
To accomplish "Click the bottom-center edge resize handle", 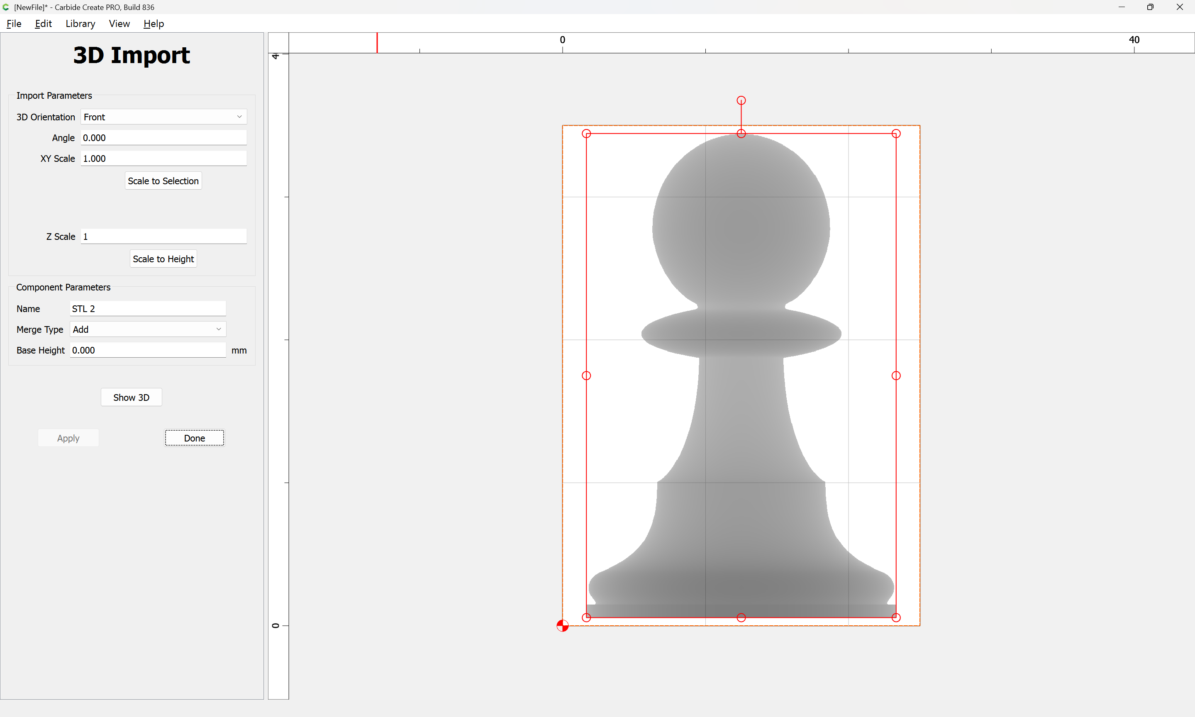I will [741, 617].
